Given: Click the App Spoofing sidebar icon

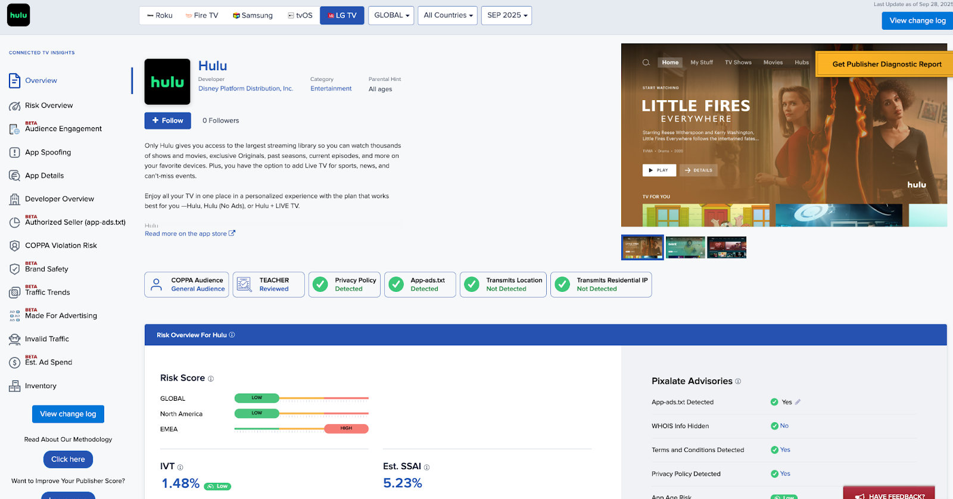Looking at the screenshot, I should click(14, 152).
